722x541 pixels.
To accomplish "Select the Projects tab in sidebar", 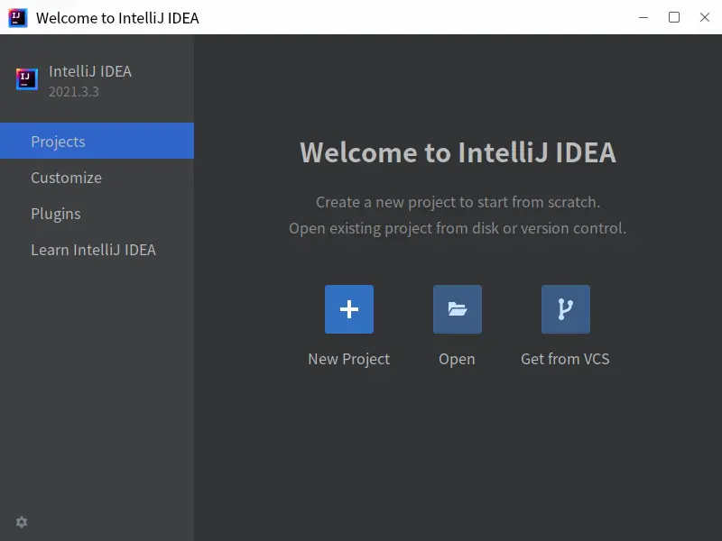I will pyautogui.click(x=97, y=142).
